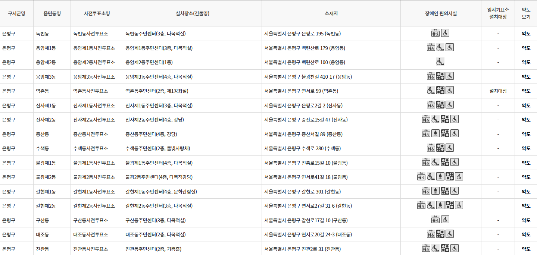Click the call bell icon in the 증산동 row
The width and height of the screenshot is (537, 255).
point(435,133)
